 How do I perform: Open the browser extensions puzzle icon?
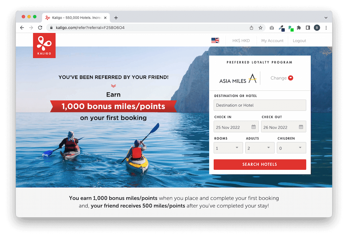tap(299, 28)
